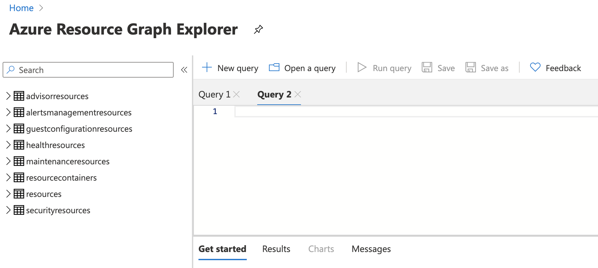Collapse the sidebar with double chevron icon
The height and width of the screenshot is (268, 598).
[x=184, y=70]
